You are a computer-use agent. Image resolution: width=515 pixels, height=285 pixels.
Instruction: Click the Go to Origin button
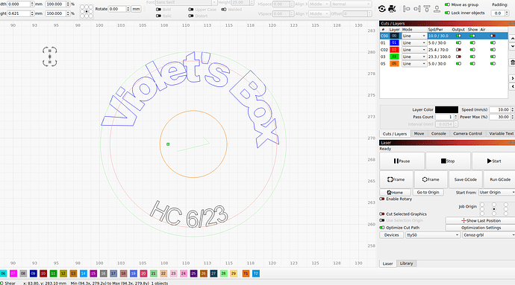[428, 192]
